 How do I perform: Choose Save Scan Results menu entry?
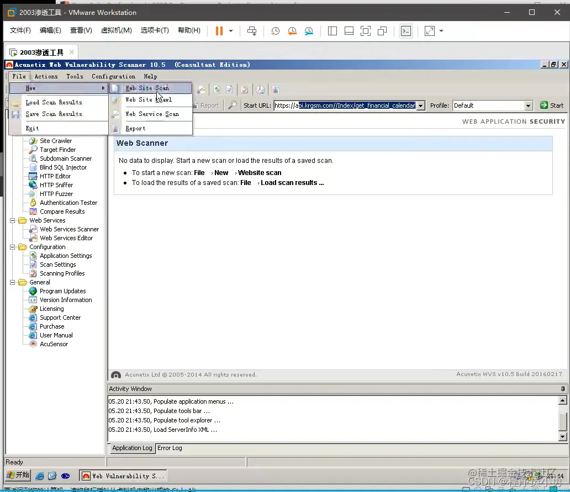[x=59, y=114]
